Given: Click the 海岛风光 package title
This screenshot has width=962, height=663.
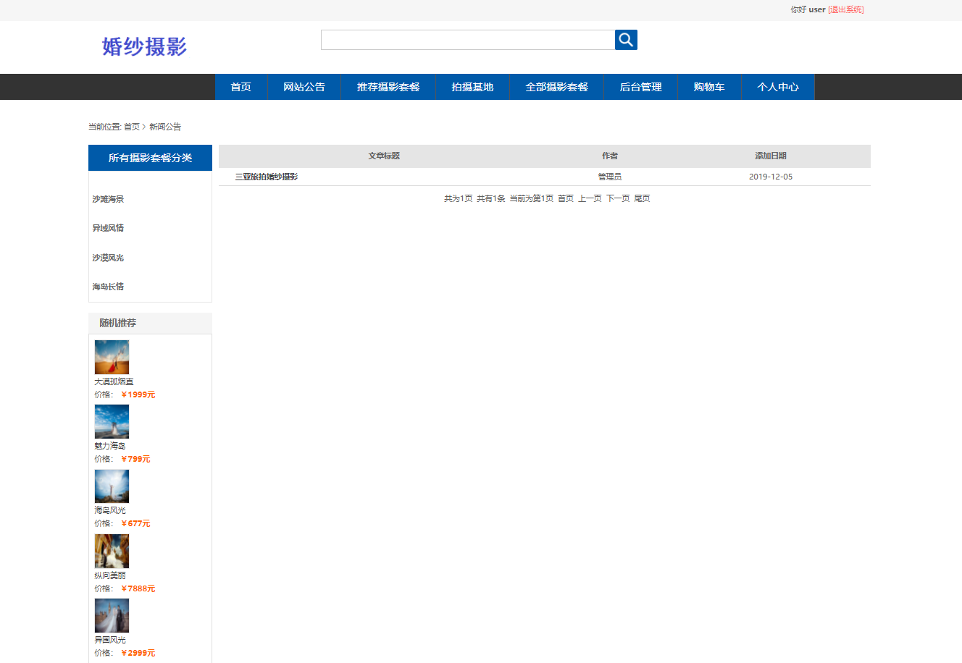Looking at the screenshot, I should pyautogui.click(x=110, y=510).
